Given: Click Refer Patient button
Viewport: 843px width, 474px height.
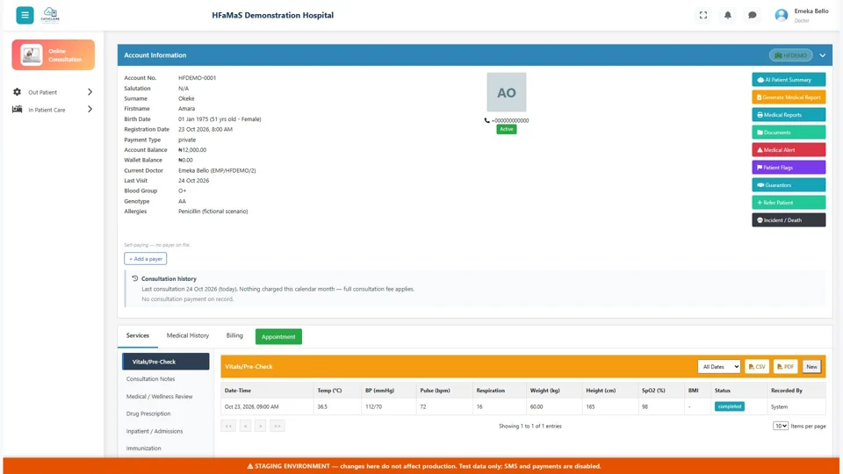Looking at the screenshot, I should point(789,203).
